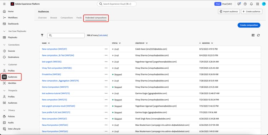The image size is (268, 135).
Task: Open more actions for New composition (WKF297)
Action: click(x=106, y=49)
